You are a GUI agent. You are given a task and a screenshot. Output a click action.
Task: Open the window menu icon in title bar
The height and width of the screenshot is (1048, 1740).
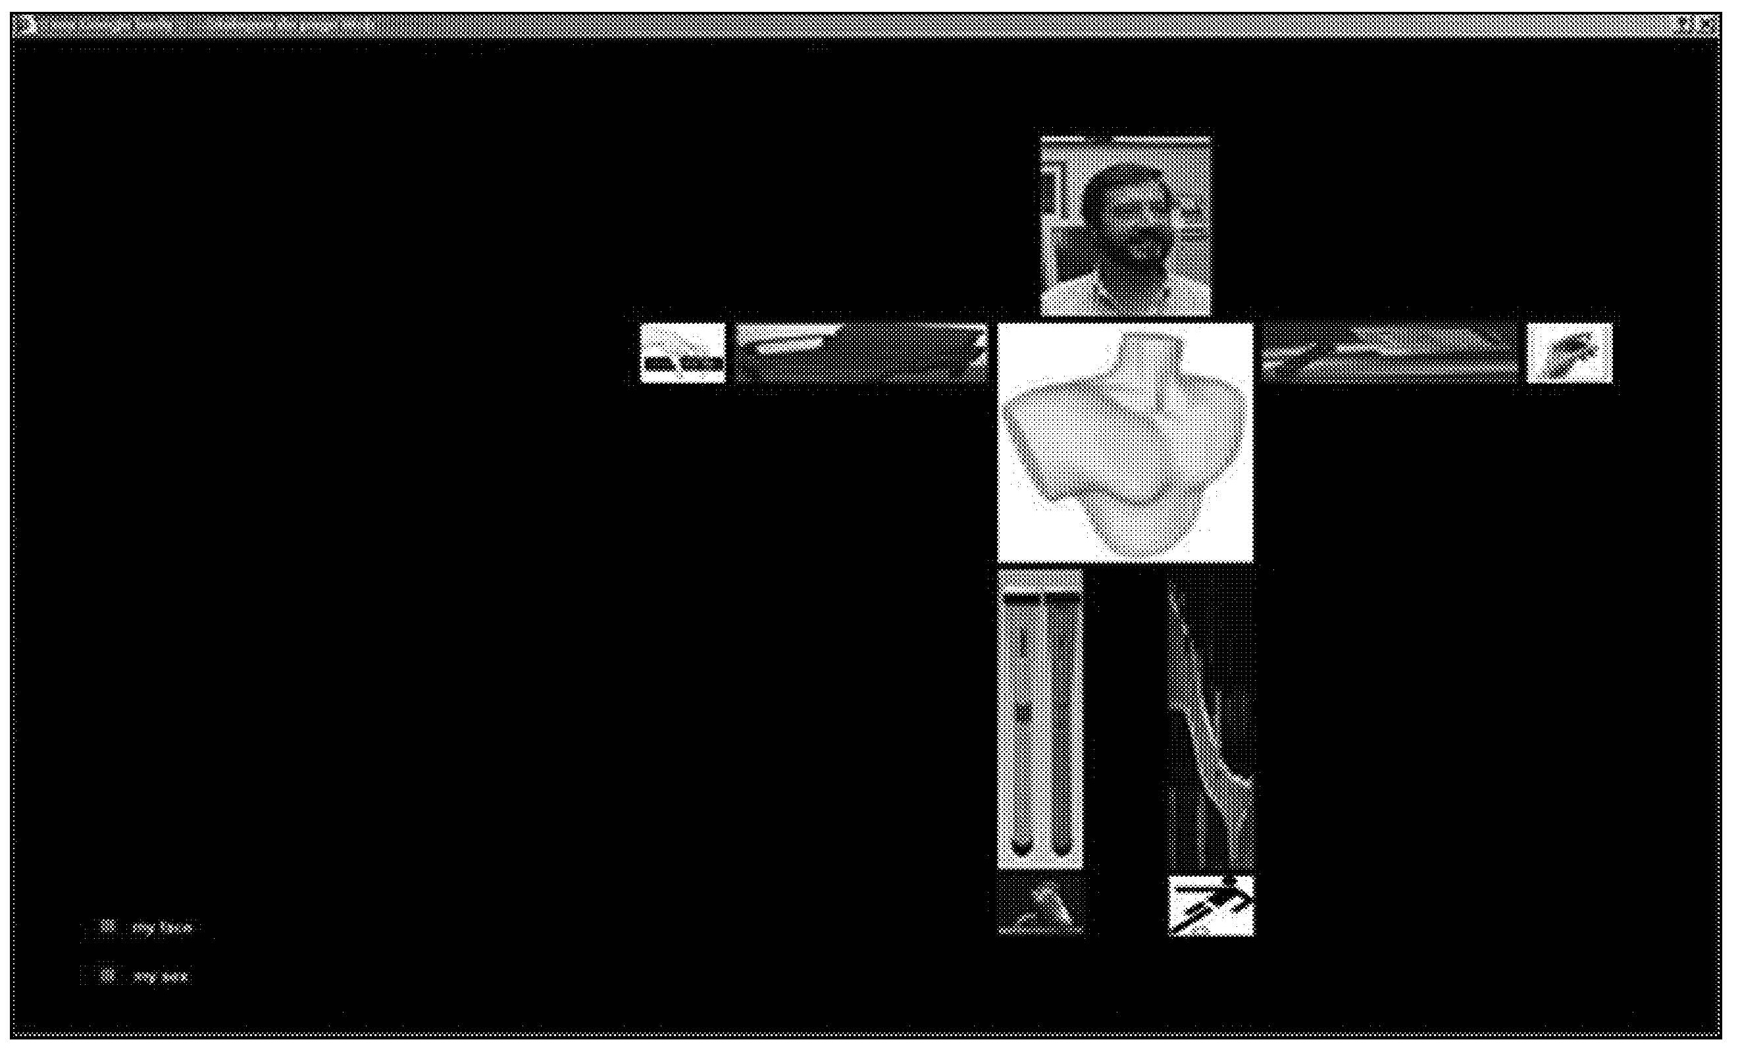click(x=26, y=25)
